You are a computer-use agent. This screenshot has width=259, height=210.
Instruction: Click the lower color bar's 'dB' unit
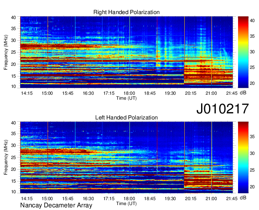(x=243, y=197)
